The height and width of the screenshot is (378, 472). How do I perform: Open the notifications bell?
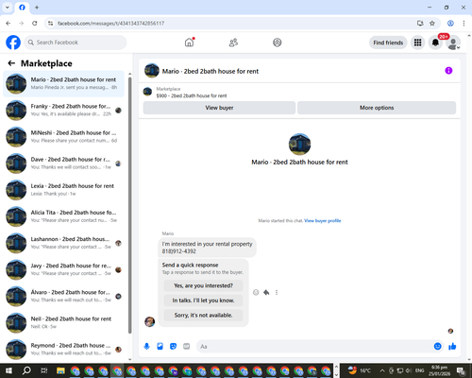(435, 43)
